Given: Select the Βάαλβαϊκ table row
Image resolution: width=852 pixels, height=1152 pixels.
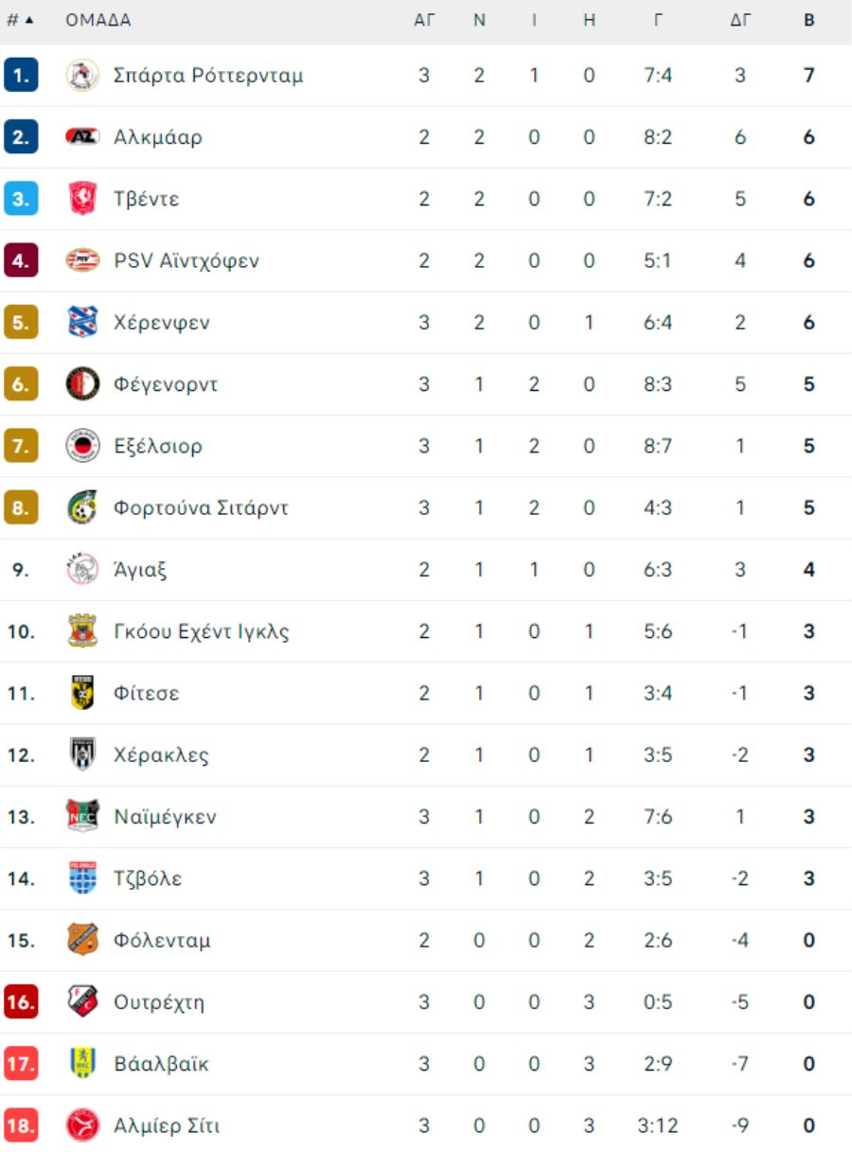Looking at the screenshot, I should pos(426,1064).
